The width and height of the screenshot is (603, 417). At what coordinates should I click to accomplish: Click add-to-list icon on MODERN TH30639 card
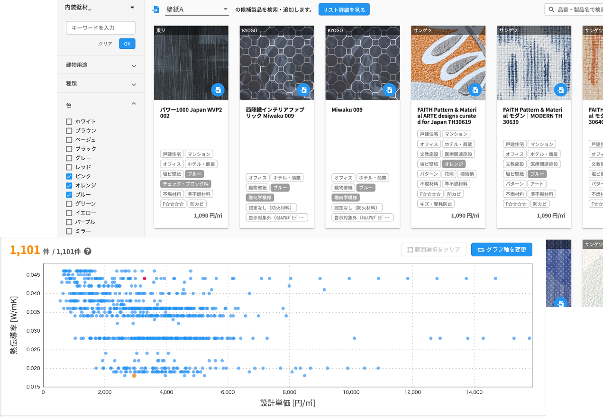click(561, 90)
